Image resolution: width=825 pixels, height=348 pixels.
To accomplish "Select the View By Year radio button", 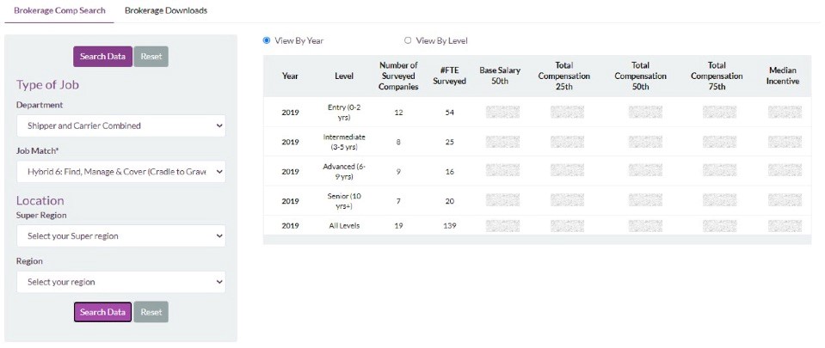I will coord(268,40).
